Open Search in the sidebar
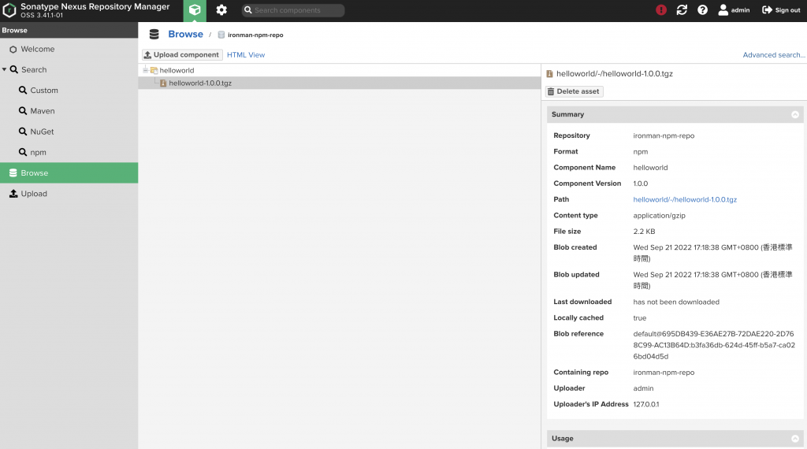The image size is (807, 449). [34, 69]
